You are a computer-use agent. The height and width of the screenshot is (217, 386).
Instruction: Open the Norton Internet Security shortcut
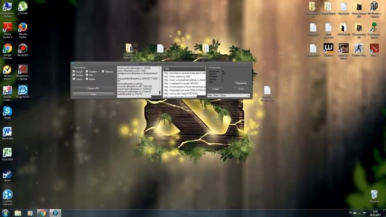point(7,72)
